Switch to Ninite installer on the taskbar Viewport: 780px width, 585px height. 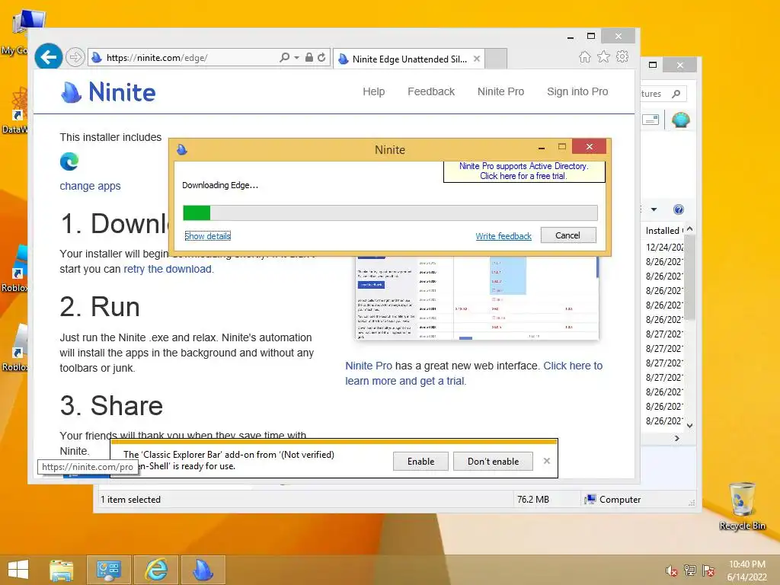tap(203, 570)
